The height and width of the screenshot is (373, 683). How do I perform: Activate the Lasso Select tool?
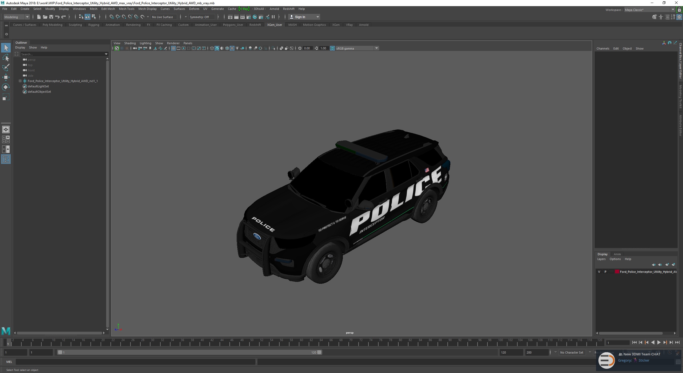click(6, 58)
